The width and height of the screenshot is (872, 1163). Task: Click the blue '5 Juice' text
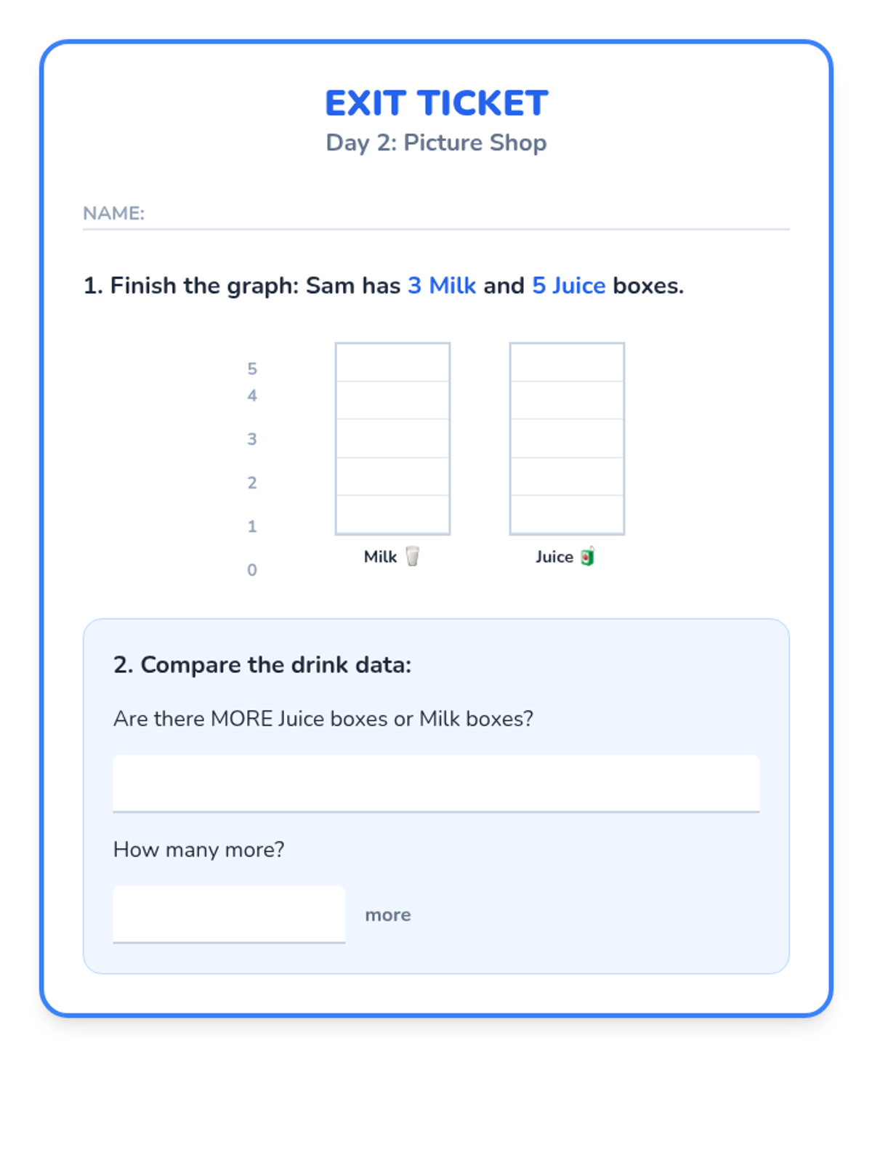tap(568, 286)
